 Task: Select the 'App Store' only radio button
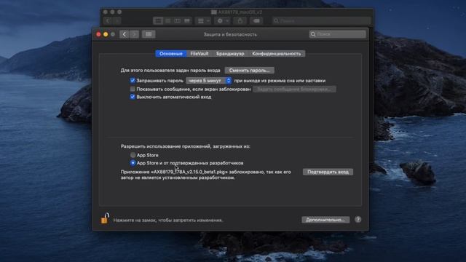pyautogui.click(x=133, y=155)
